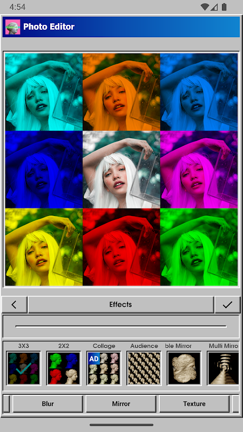Tap the Photo Editor app logo icon

pos(12,26)
